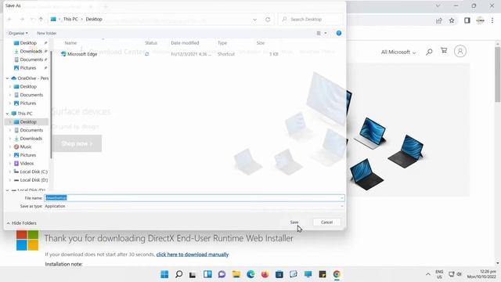This screenshot has width=501, height=282.
Task: Share this page from Chrome toolbar
Action: [x=439, y=20]
